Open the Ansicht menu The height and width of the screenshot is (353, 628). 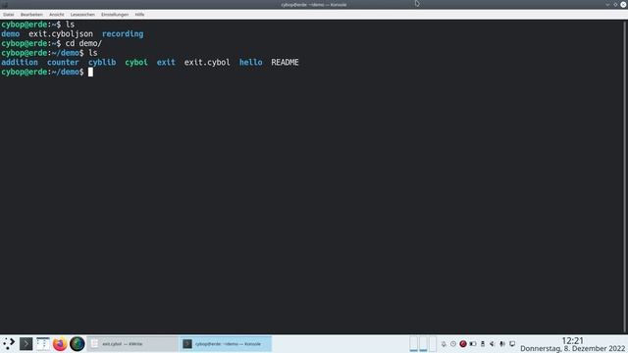click(x=57, y=15)
